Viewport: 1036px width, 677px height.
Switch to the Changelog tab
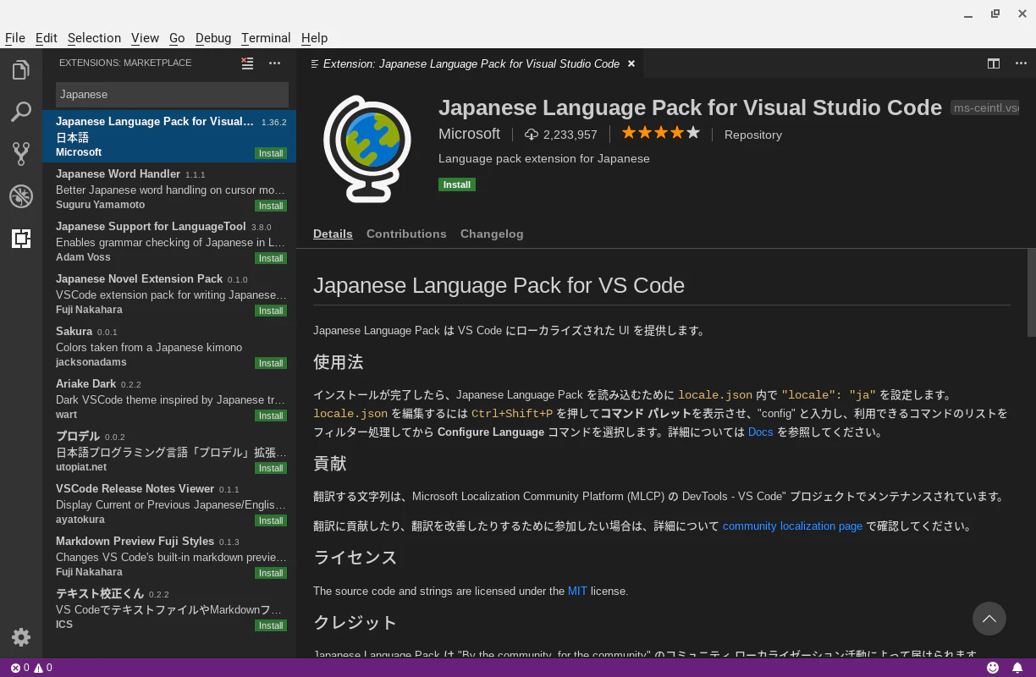point(492,234)
